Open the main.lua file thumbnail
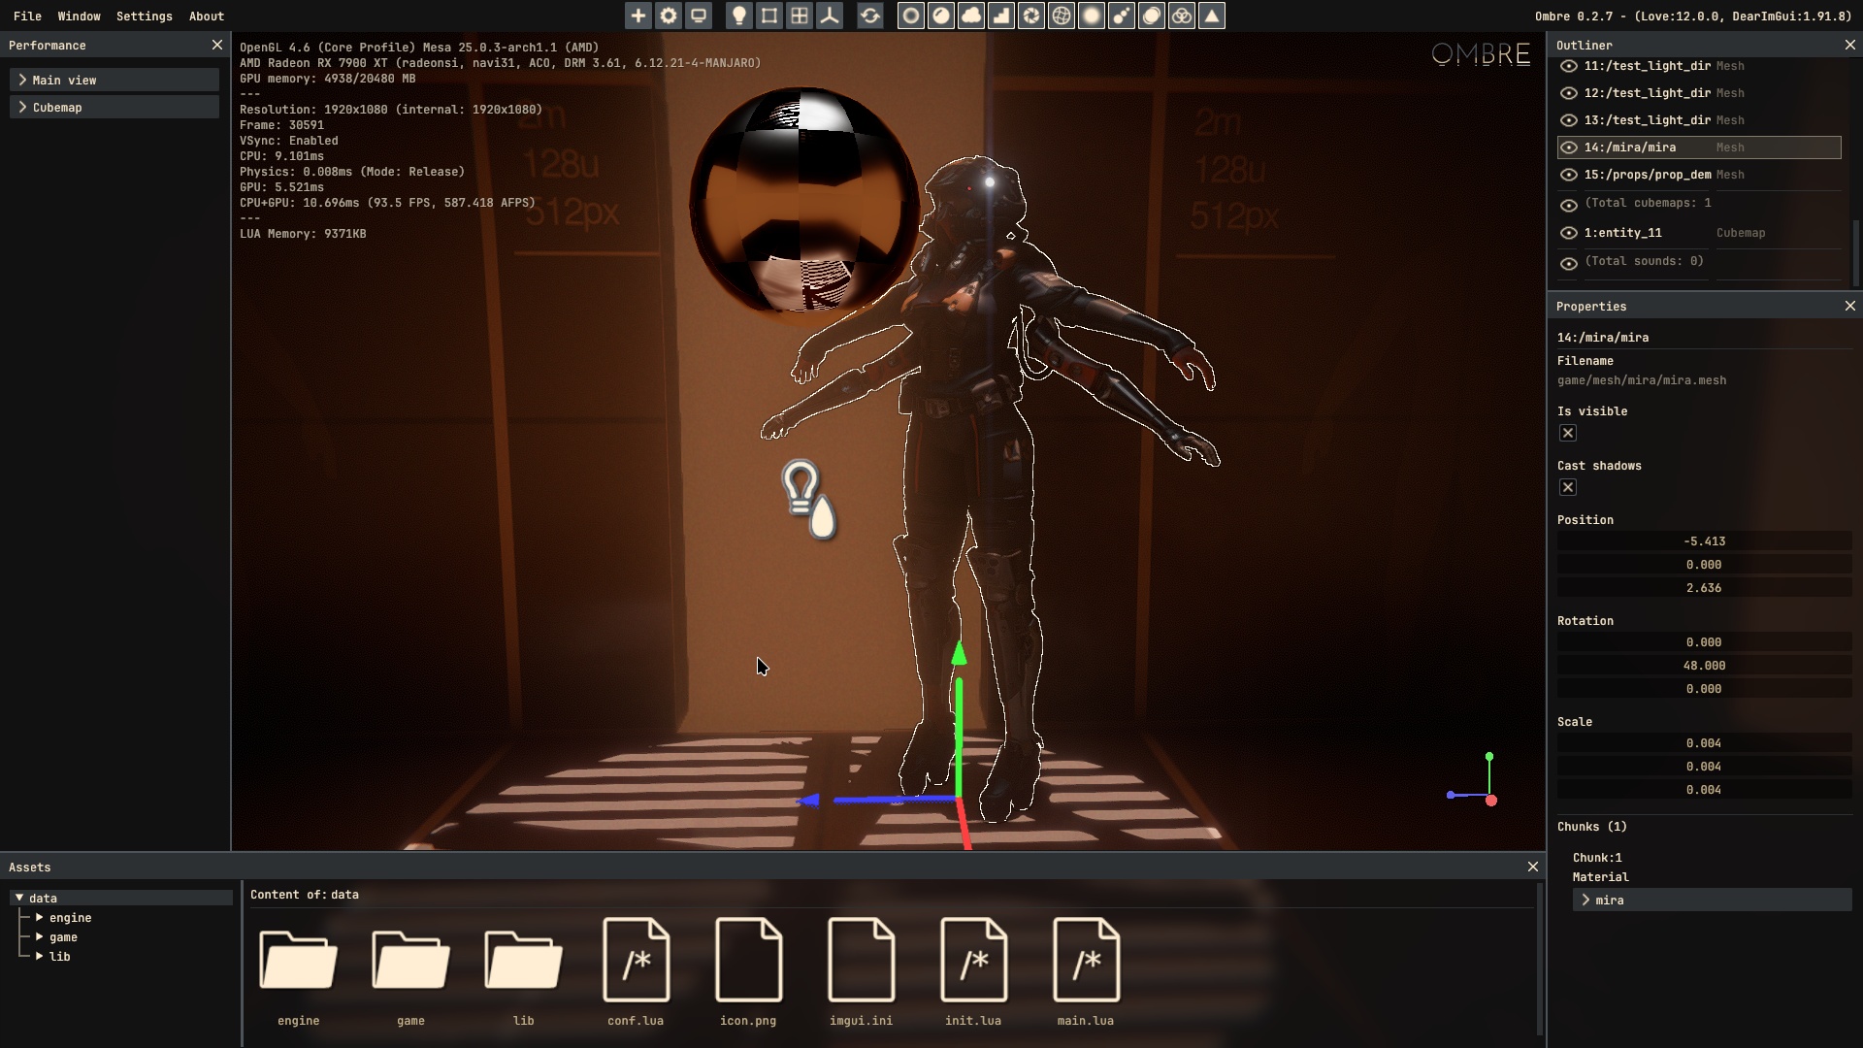 1085,961
